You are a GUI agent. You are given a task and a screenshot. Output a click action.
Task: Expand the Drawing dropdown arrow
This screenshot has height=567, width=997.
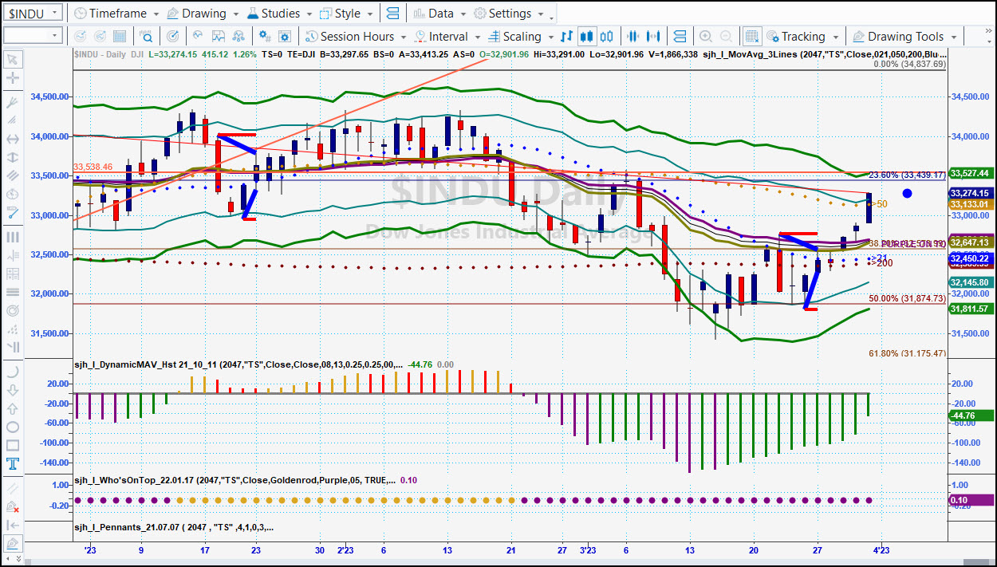[x=234, y=14]
